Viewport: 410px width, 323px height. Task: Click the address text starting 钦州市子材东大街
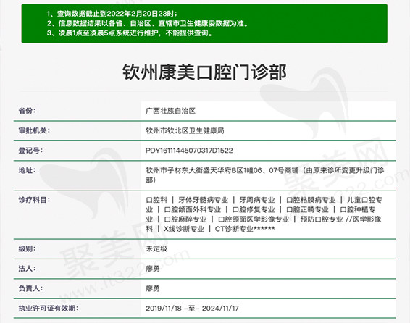coord(265,175)
